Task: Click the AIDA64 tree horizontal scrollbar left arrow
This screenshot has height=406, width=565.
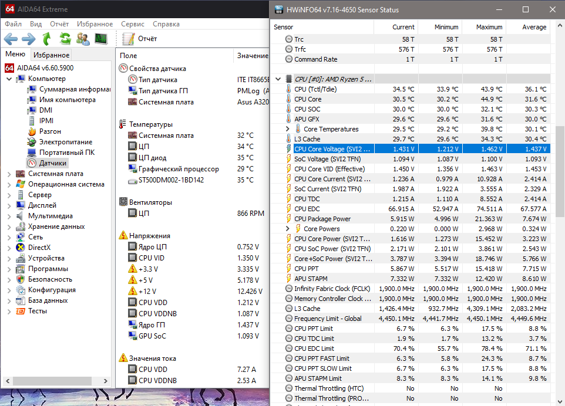Action: click(x=7, y=380)
